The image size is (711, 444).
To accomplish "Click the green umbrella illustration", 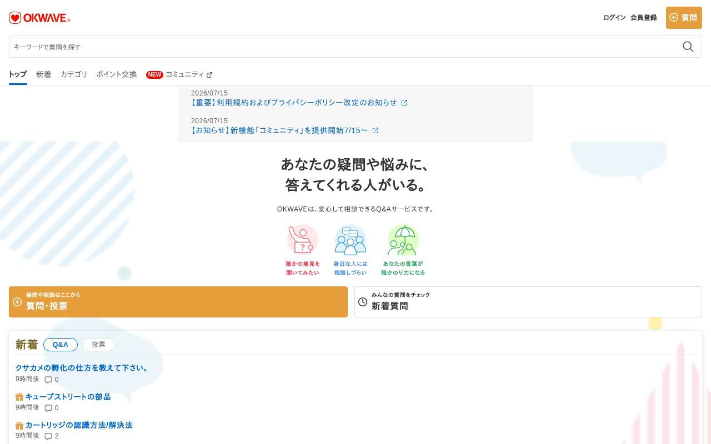I will tap(403, 240).
